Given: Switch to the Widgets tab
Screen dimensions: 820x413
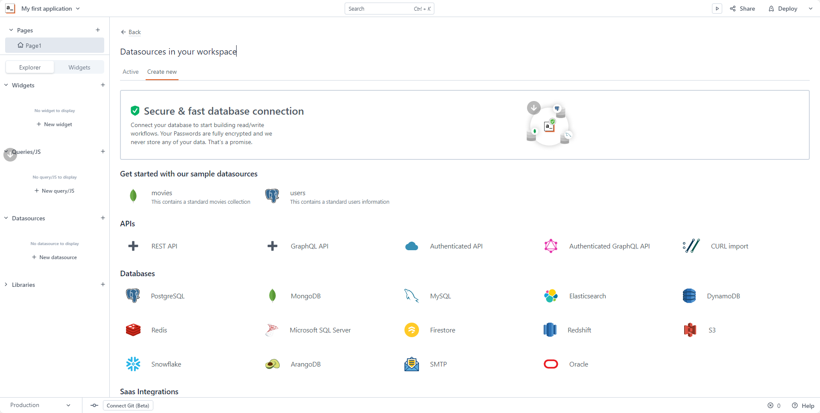Looking at the screenshot, I should [79, 67].
